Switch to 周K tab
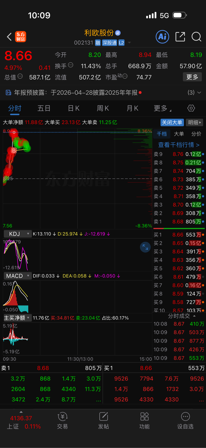The height and width of the screenshot is (448, 206). (103, 108)
